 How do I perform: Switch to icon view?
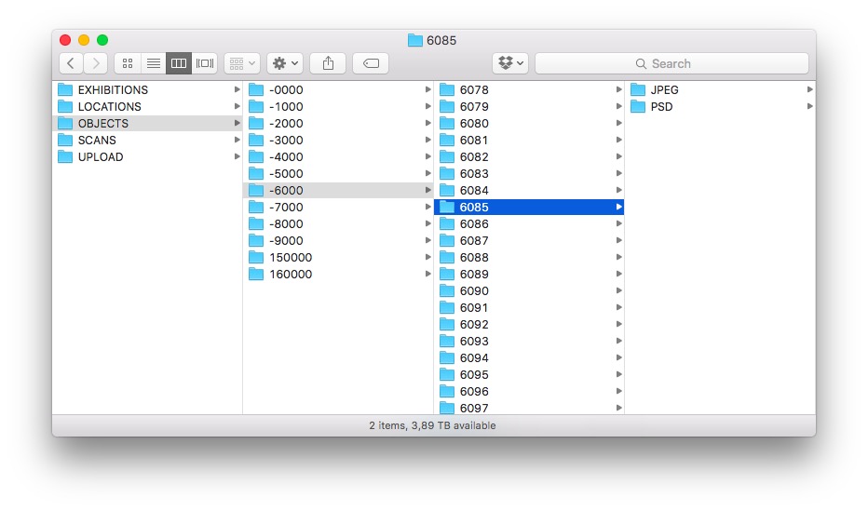point(128,63)
